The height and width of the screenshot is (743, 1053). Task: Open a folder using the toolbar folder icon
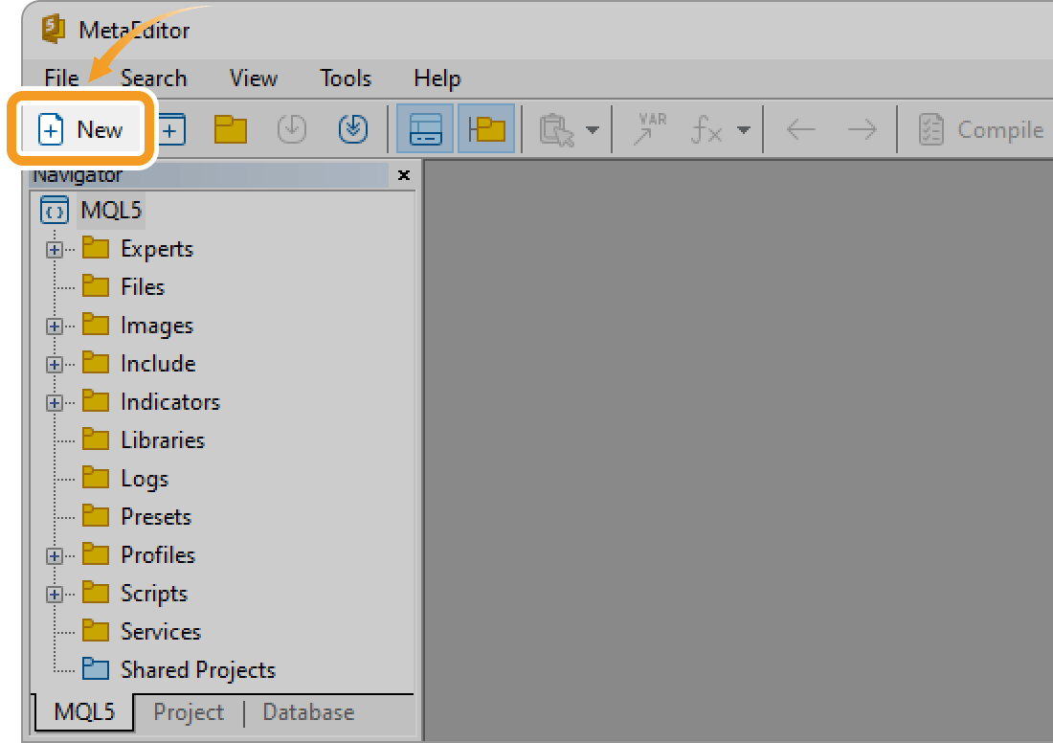(x=229, y=129)
